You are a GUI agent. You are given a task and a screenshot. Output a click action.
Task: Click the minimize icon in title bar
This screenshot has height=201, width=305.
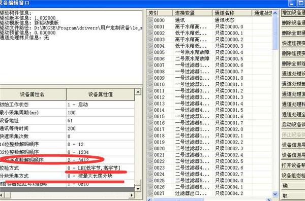coord(292,4)
